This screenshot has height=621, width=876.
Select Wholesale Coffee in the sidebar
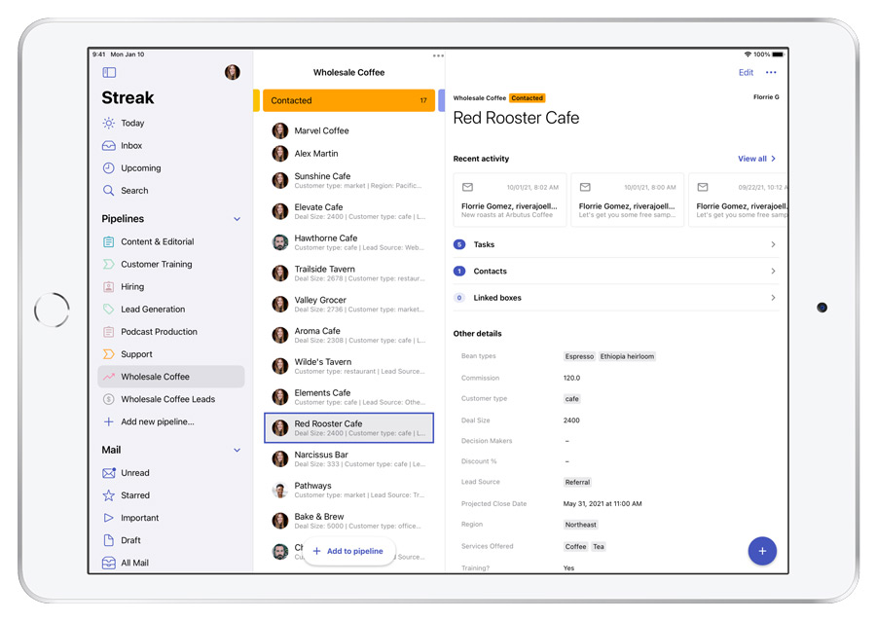click(x=171, y=377)
